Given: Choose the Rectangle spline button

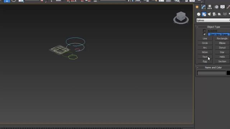Looking at the screenshot, I should click(x=222, y=38).
